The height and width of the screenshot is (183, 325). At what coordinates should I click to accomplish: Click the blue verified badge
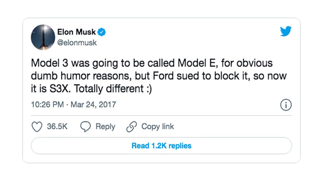(x=102, y=32)
